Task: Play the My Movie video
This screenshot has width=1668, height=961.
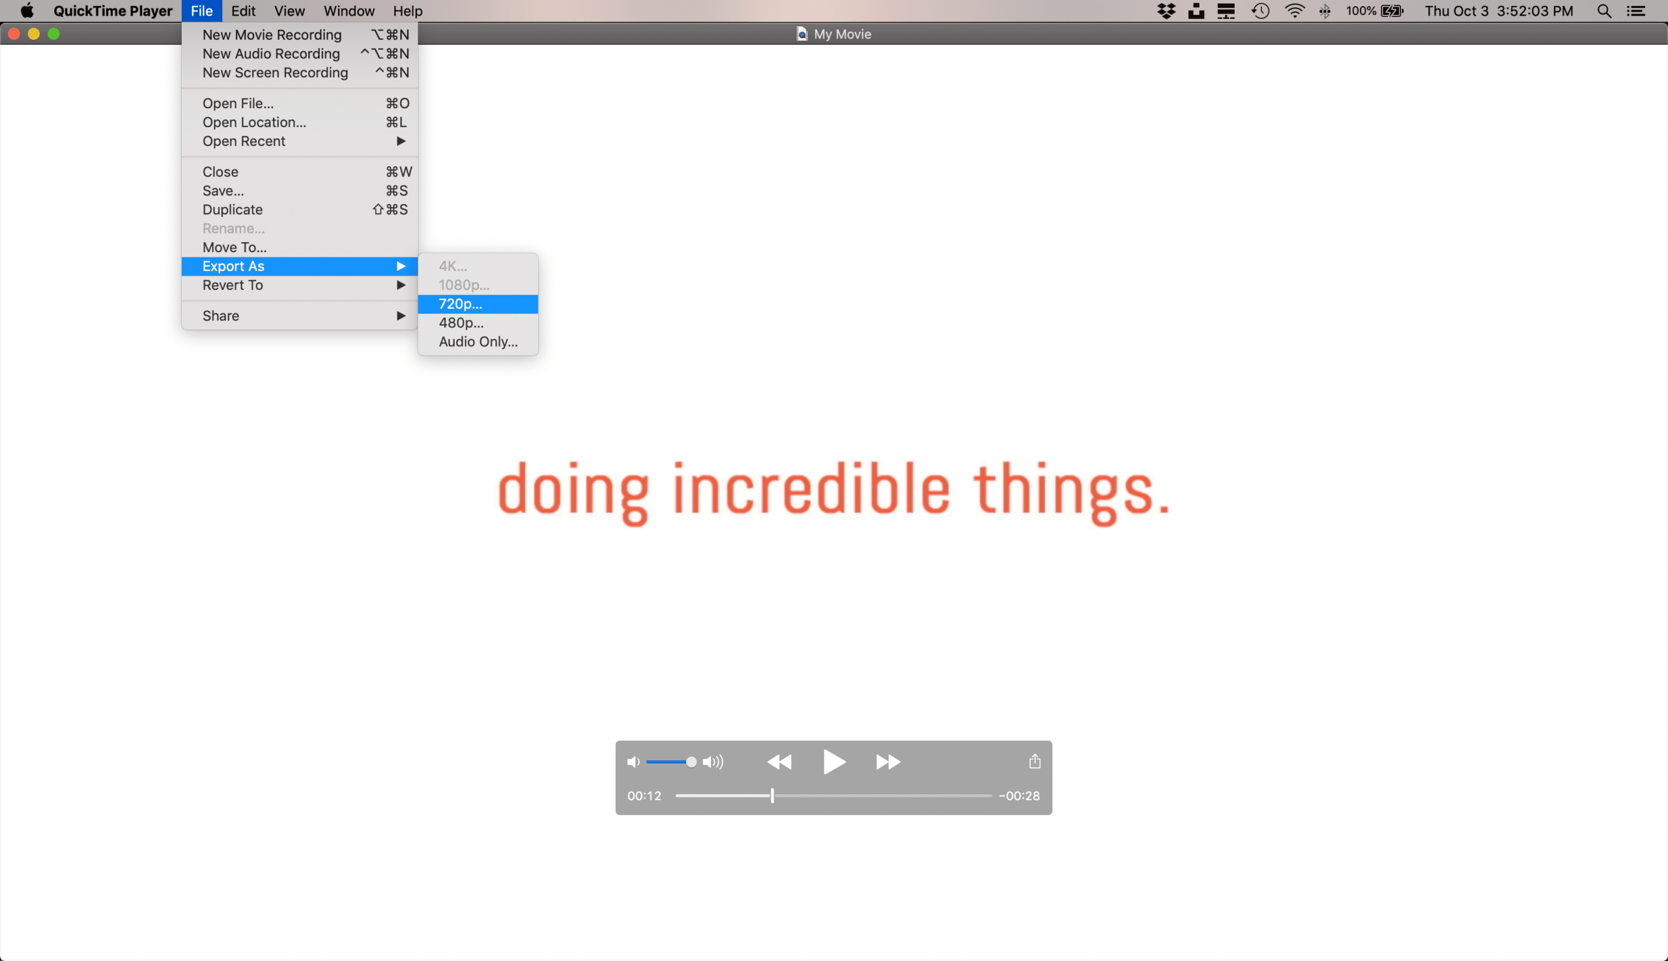Action: tap(833, 762)
